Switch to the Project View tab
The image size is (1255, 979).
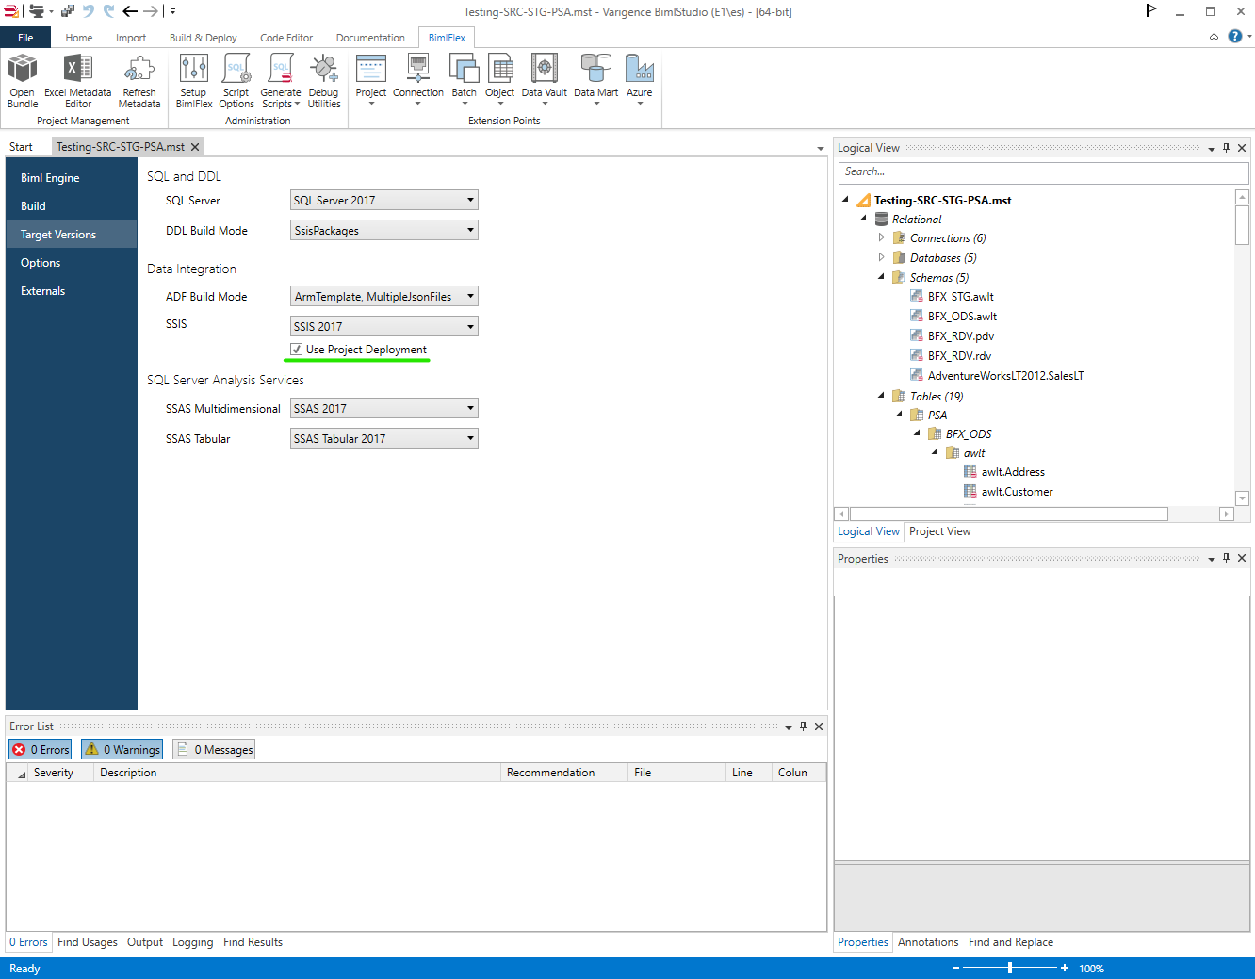(x=939, y=531)
